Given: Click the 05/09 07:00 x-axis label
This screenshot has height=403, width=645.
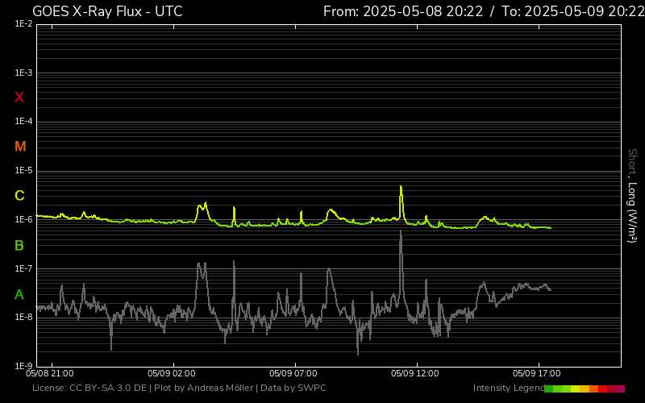Looking at the screenshot, I should (293, 374).
